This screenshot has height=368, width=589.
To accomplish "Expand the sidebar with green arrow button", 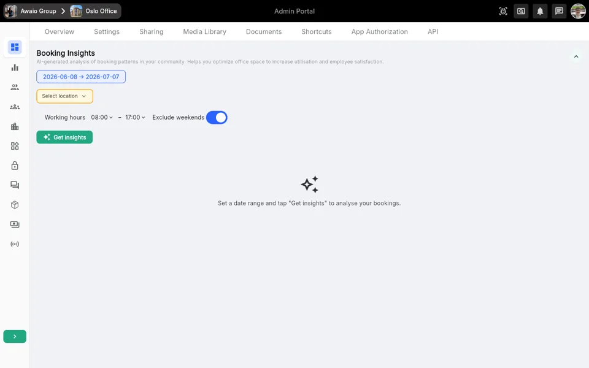I will [x=15, y=337].
